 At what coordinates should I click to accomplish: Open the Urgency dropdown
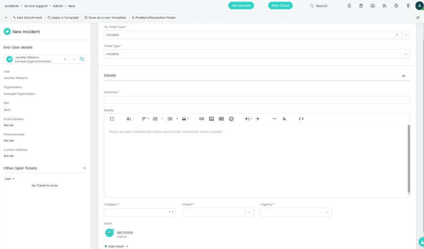tap(327, 212)
